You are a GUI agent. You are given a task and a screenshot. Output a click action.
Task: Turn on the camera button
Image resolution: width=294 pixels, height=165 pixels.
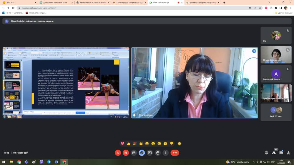(x=126, y=153)
